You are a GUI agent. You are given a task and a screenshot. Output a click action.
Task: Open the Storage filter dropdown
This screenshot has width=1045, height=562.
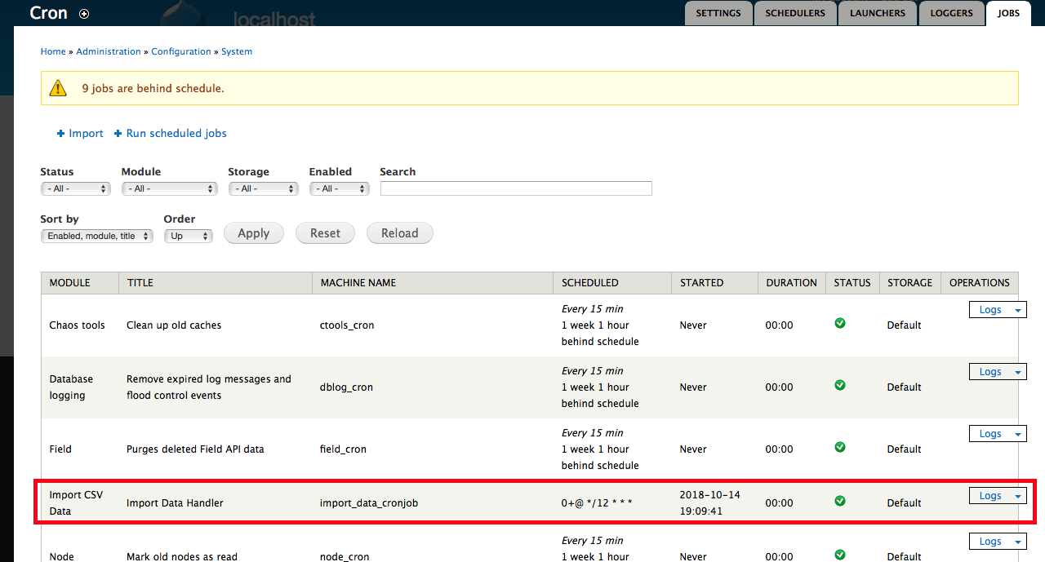pos(263,188)
